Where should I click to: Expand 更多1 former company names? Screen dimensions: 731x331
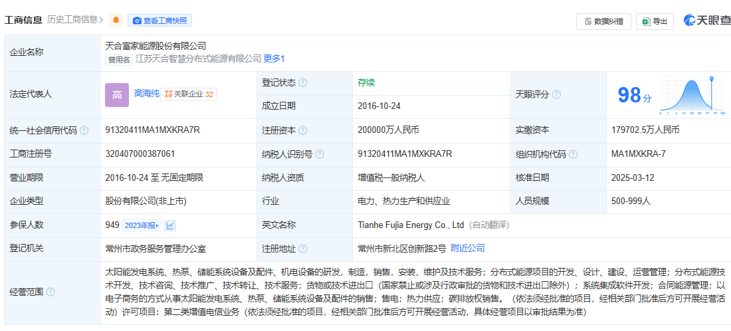click(274, 58)
